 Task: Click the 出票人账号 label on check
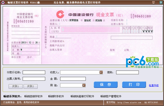click(118, 24)
